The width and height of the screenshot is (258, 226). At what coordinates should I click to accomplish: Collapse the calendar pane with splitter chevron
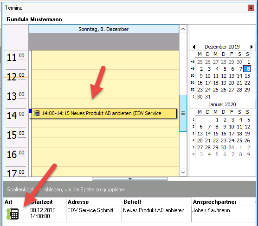(x=130, y=179)
